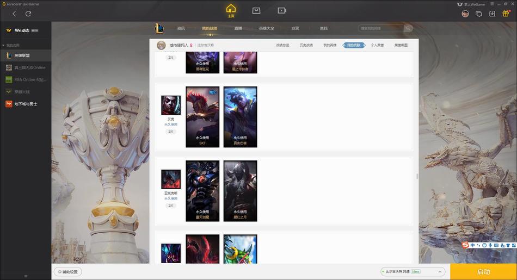Viewport: 517px width, 280px height.
Task: Open the SKT Ekko skin card
Action: click(x=202, y=117)
